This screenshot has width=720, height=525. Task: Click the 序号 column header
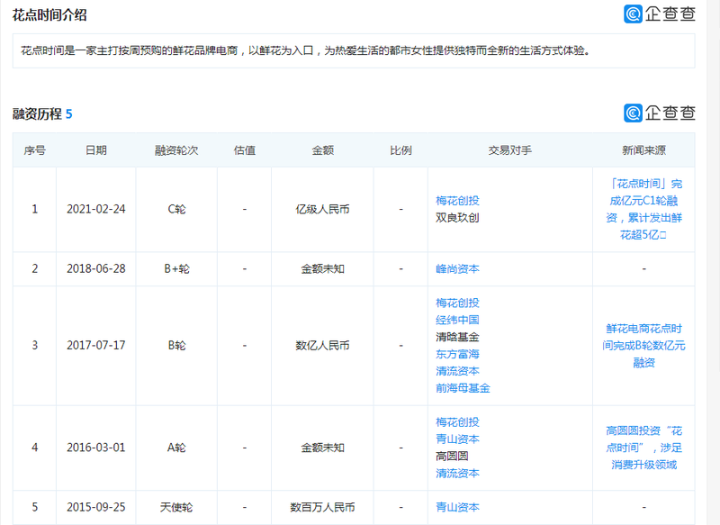(x=34, y=150)
